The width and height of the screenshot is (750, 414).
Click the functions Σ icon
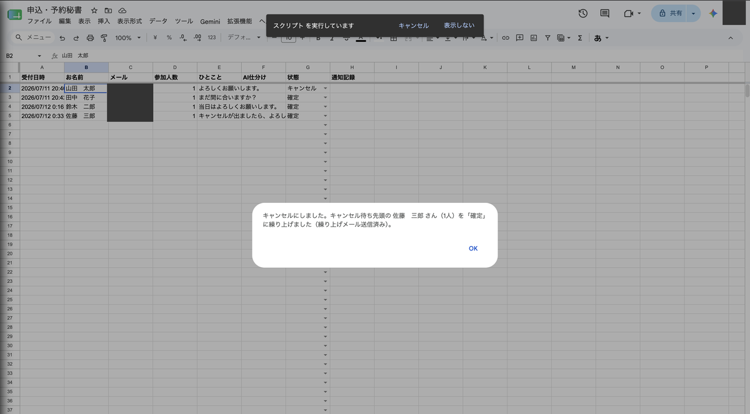point(580,38)
